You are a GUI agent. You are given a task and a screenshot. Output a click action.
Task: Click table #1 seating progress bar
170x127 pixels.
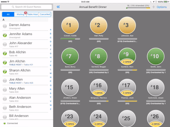(70, 39)
